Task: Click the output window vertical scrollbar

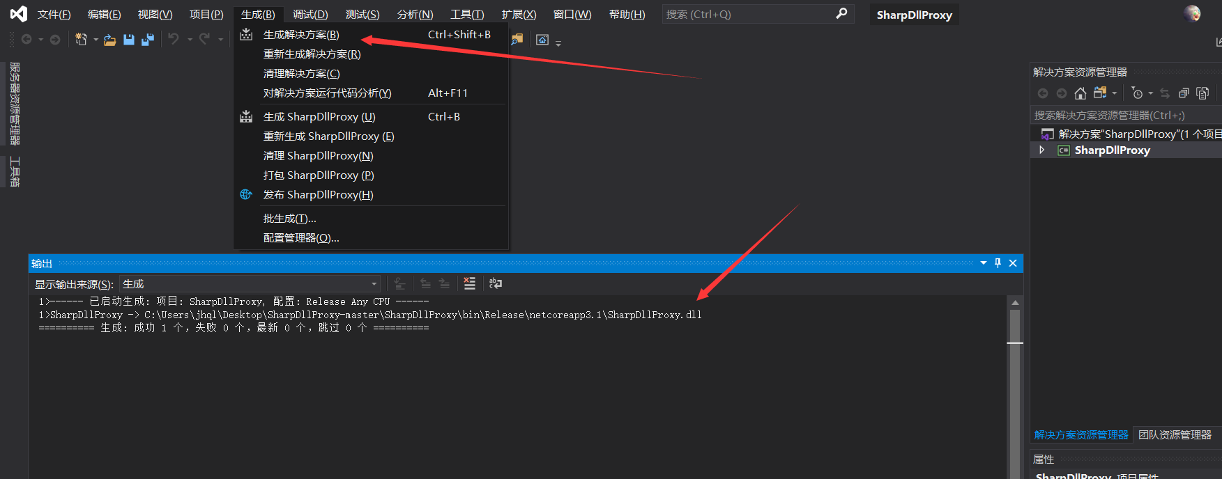Action: [1015, 387]
